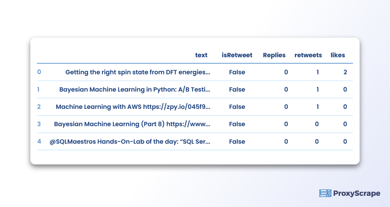Click row index 1
Viewport: 390px width, 207px height.
click(x=38, y=89)
